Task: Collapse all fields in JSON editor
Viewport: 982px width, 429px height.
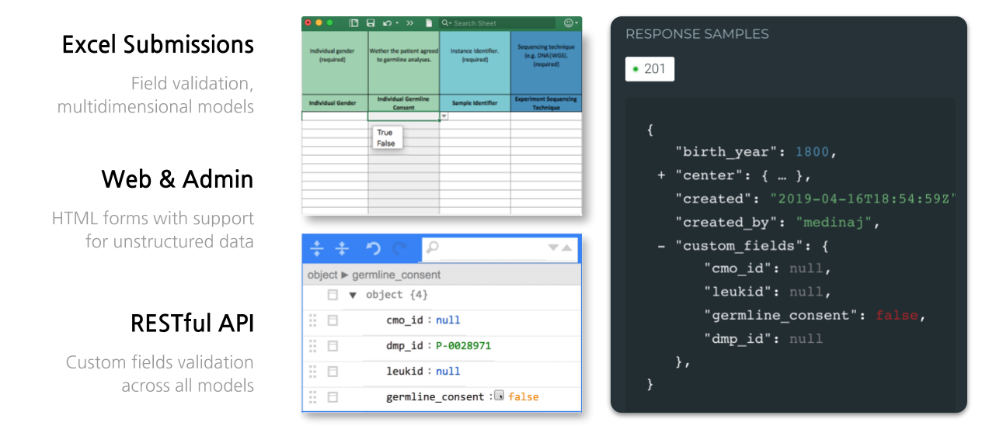Action: (x=342, y=248)
